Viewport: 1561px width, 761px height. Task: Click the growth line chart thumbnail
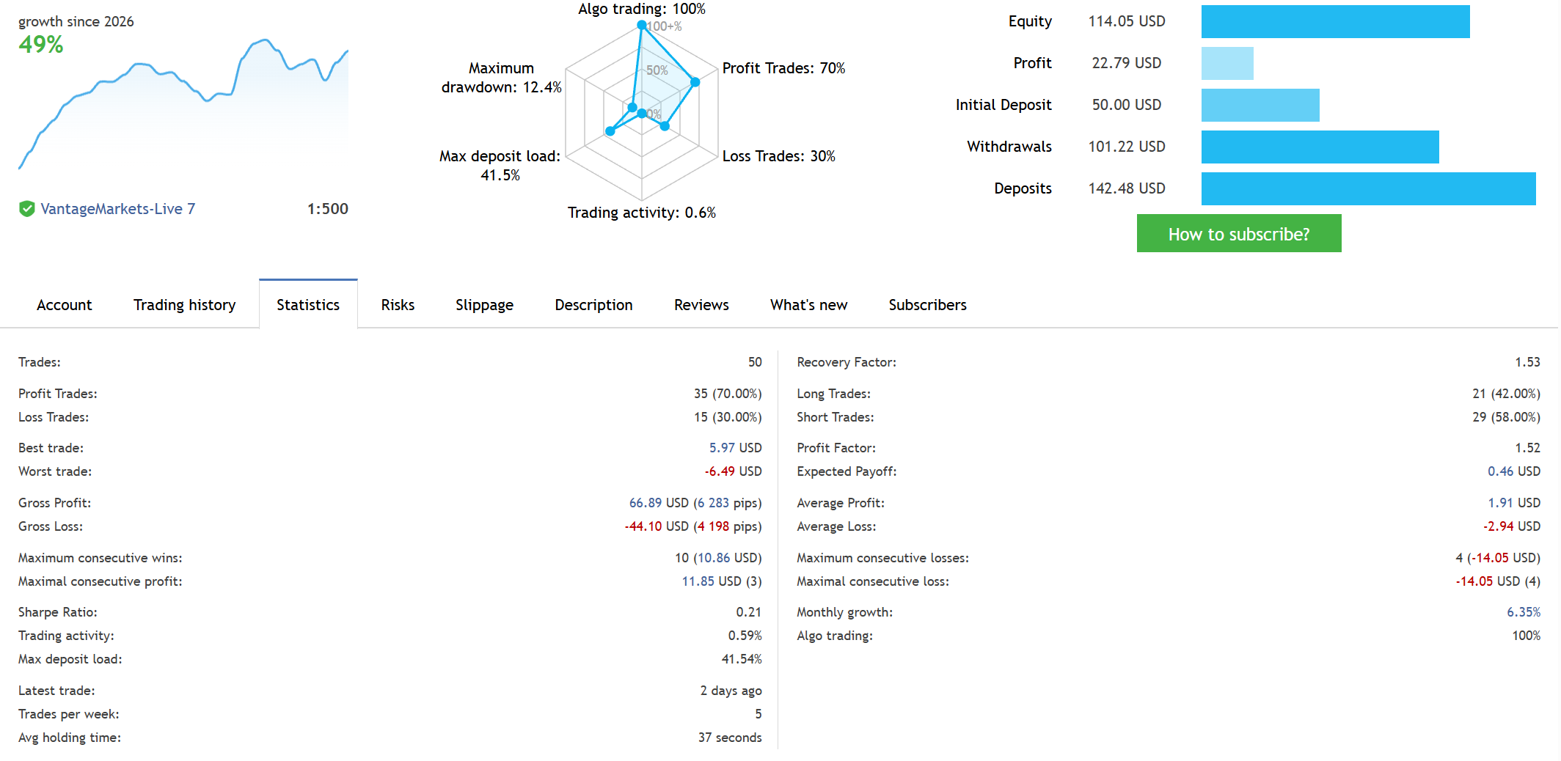[x=183, y=103]
